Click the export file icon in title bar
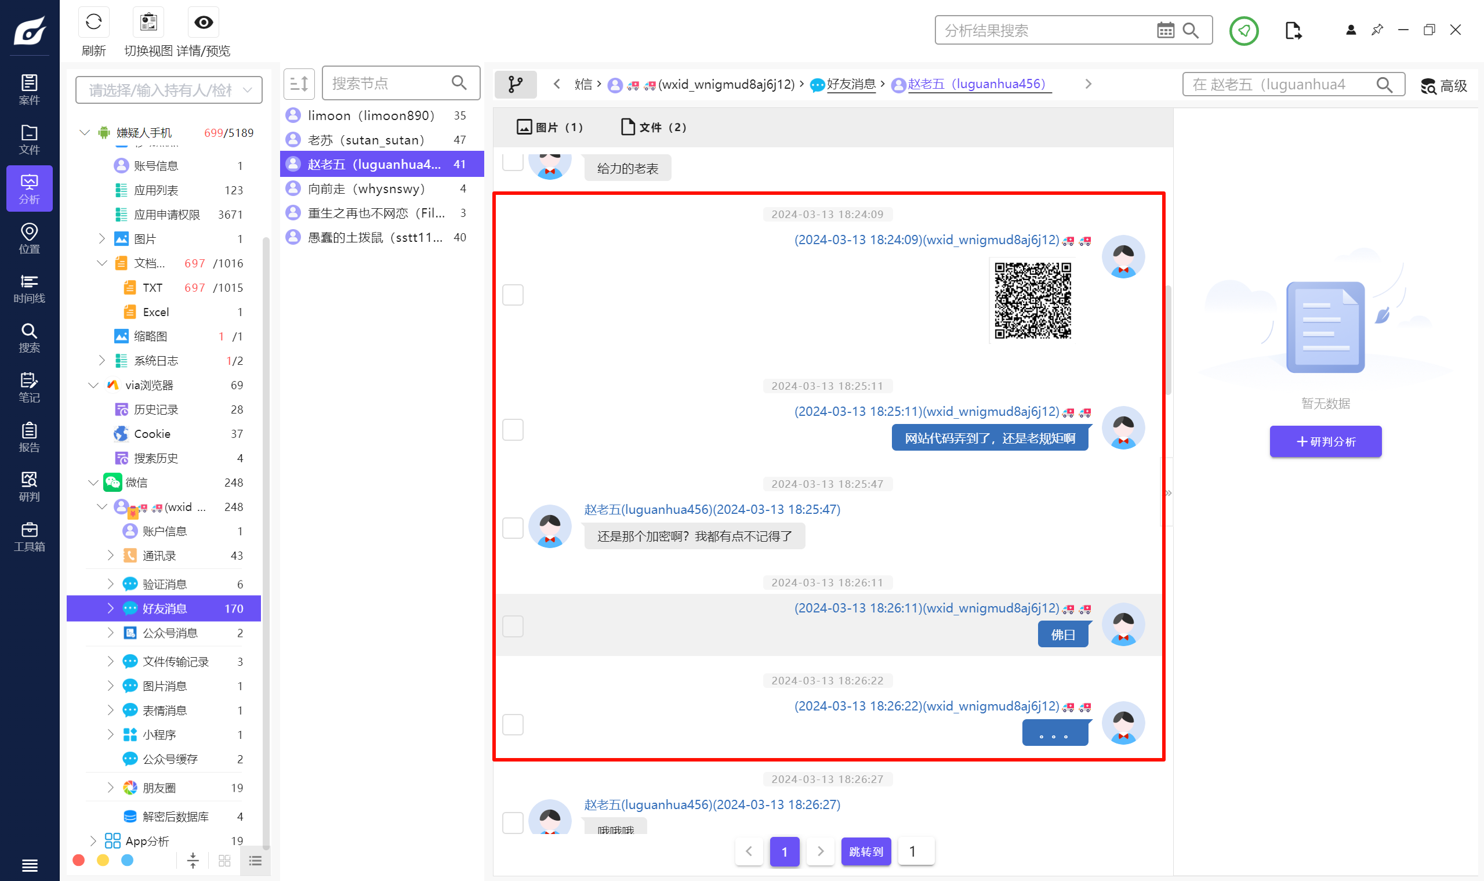The height and width of the screenshot is (881, 1484). 1293,30
